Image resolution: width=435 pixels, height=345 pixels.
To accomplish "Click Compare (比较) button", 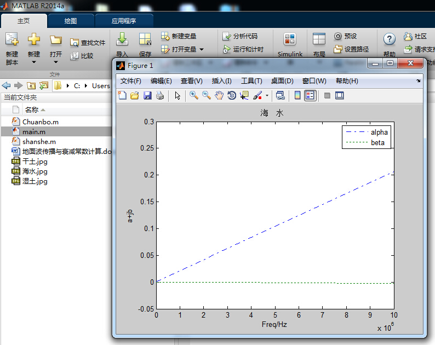I will (x=82, y=56).
